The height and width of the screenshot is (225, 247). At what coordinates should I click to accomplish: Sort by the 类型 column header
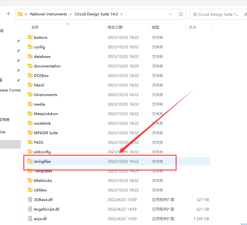(156, 27)
